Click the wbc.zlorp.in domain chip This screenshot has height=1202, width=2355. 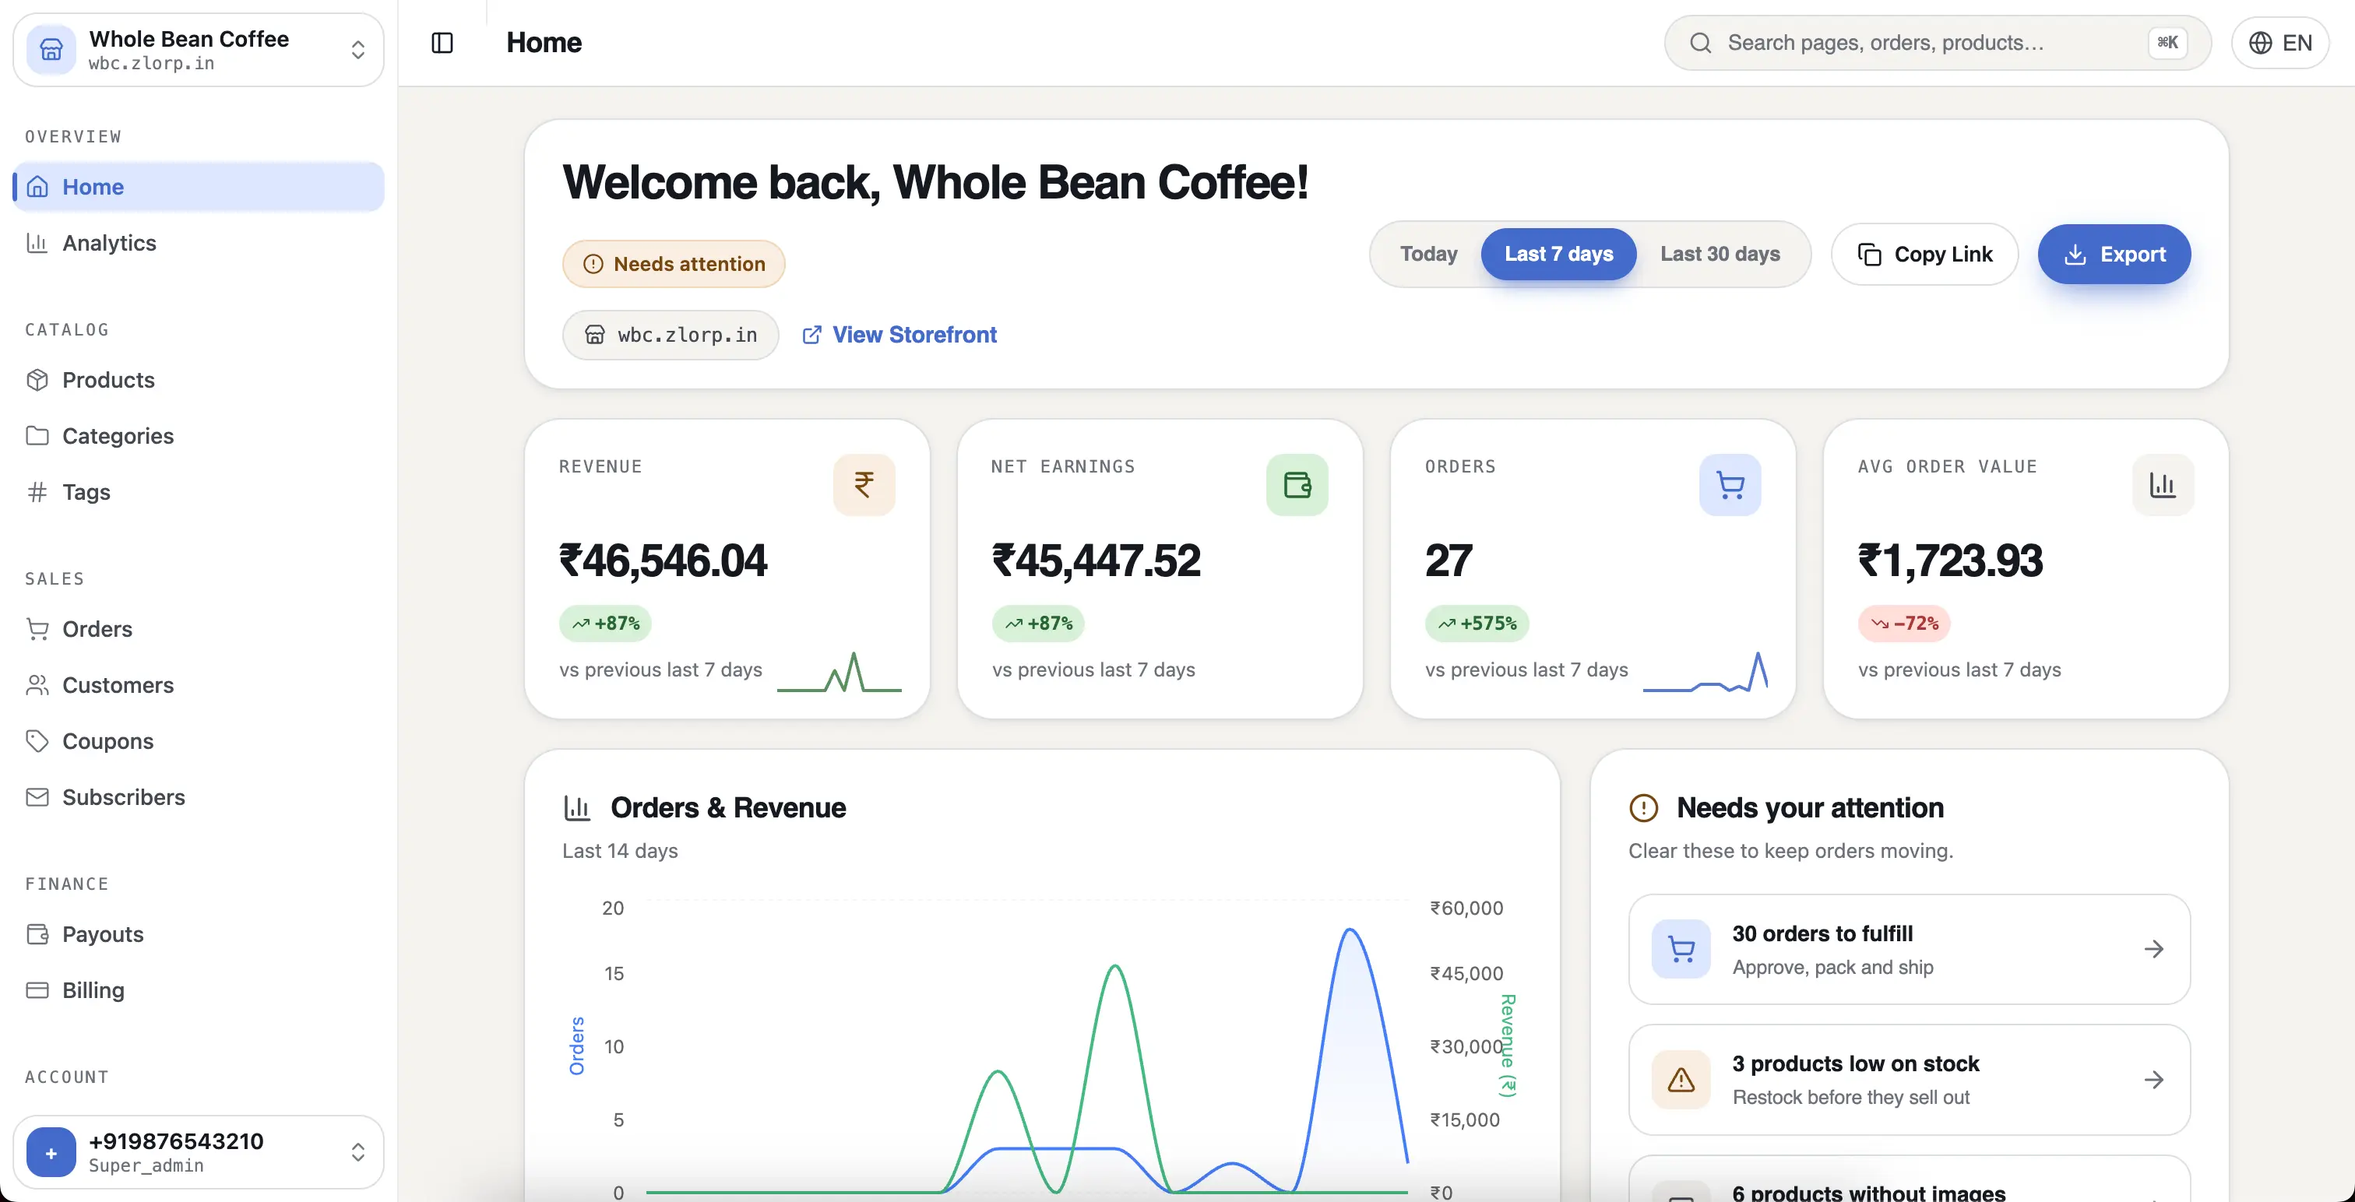(x=670, y=335)
